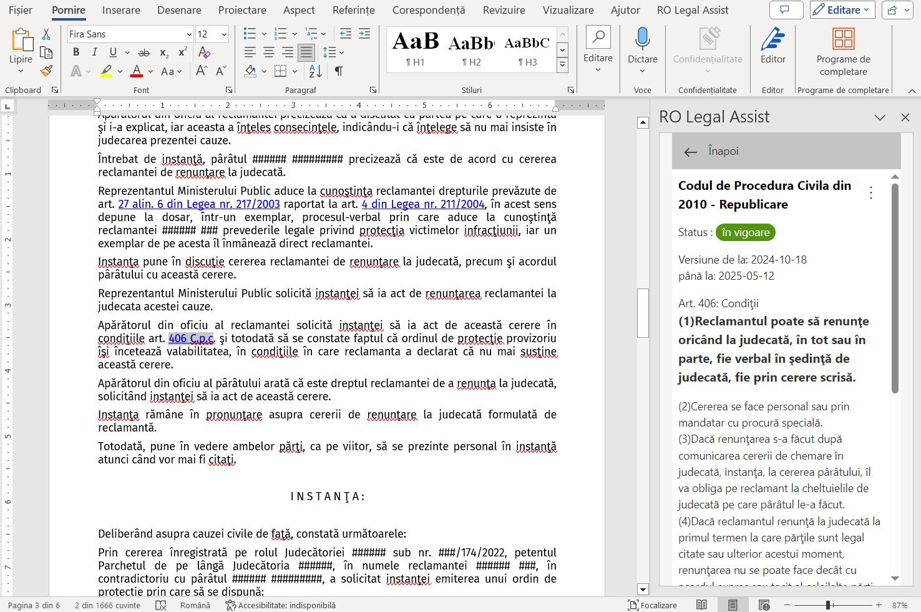Apply yellow text highlight color
The height and width of the screenshot is (612, 921).
click(106, 71)
